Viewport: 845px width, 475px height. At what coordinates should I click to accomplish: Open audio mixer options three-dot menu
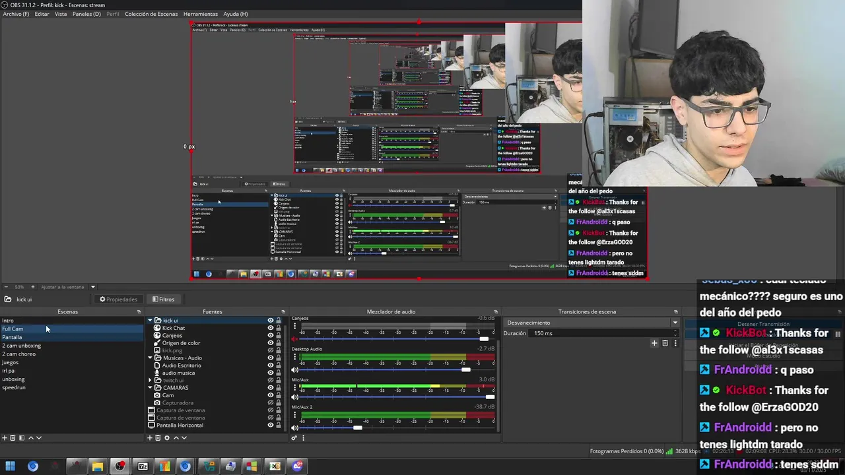303,437
